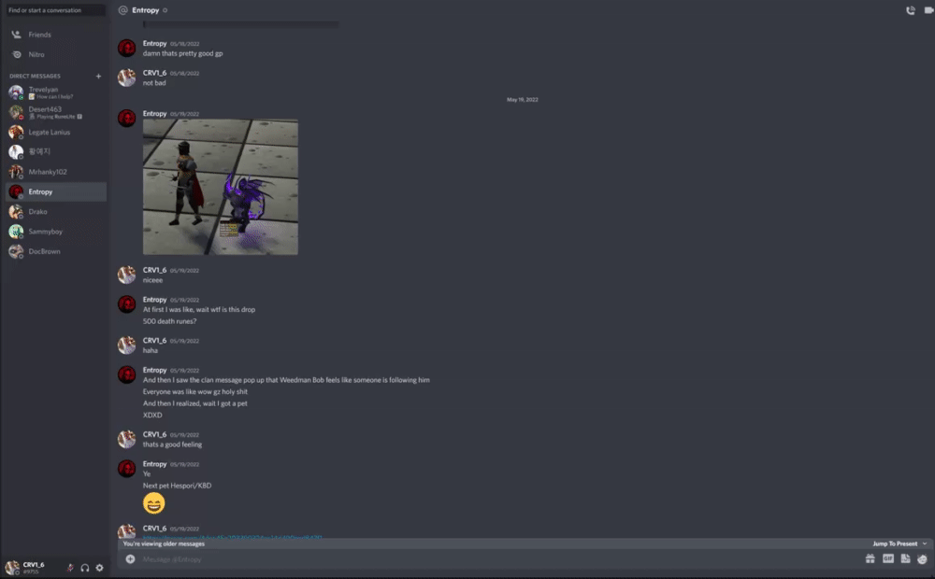Open the Nitro gift picker
The height and width of the screenshot is (579, 935).
[x=870, y=558]
